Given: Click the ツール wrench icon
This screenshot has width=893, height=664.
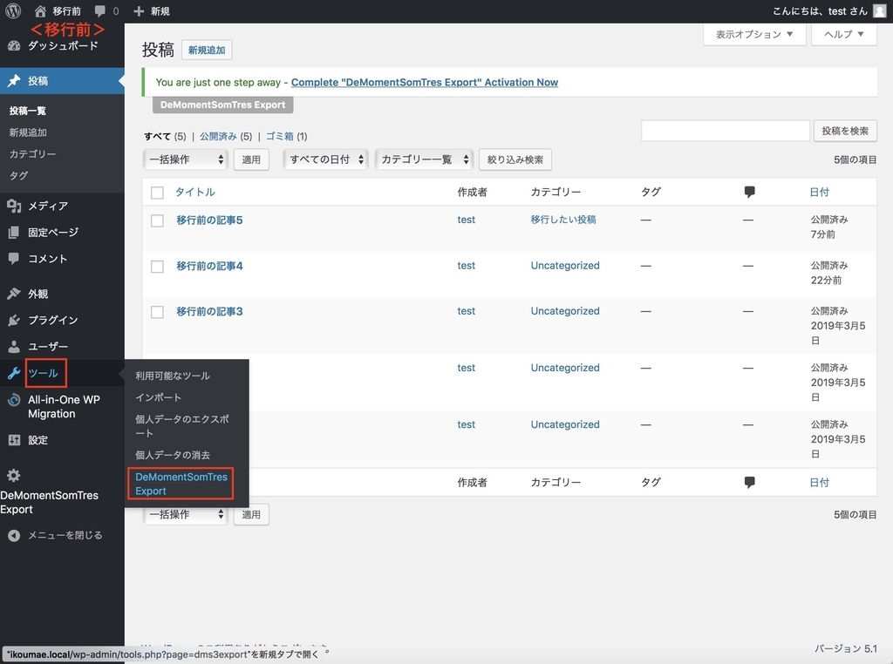Looking at the screenshot, I should pyautogui.click(x=14, y=373).
